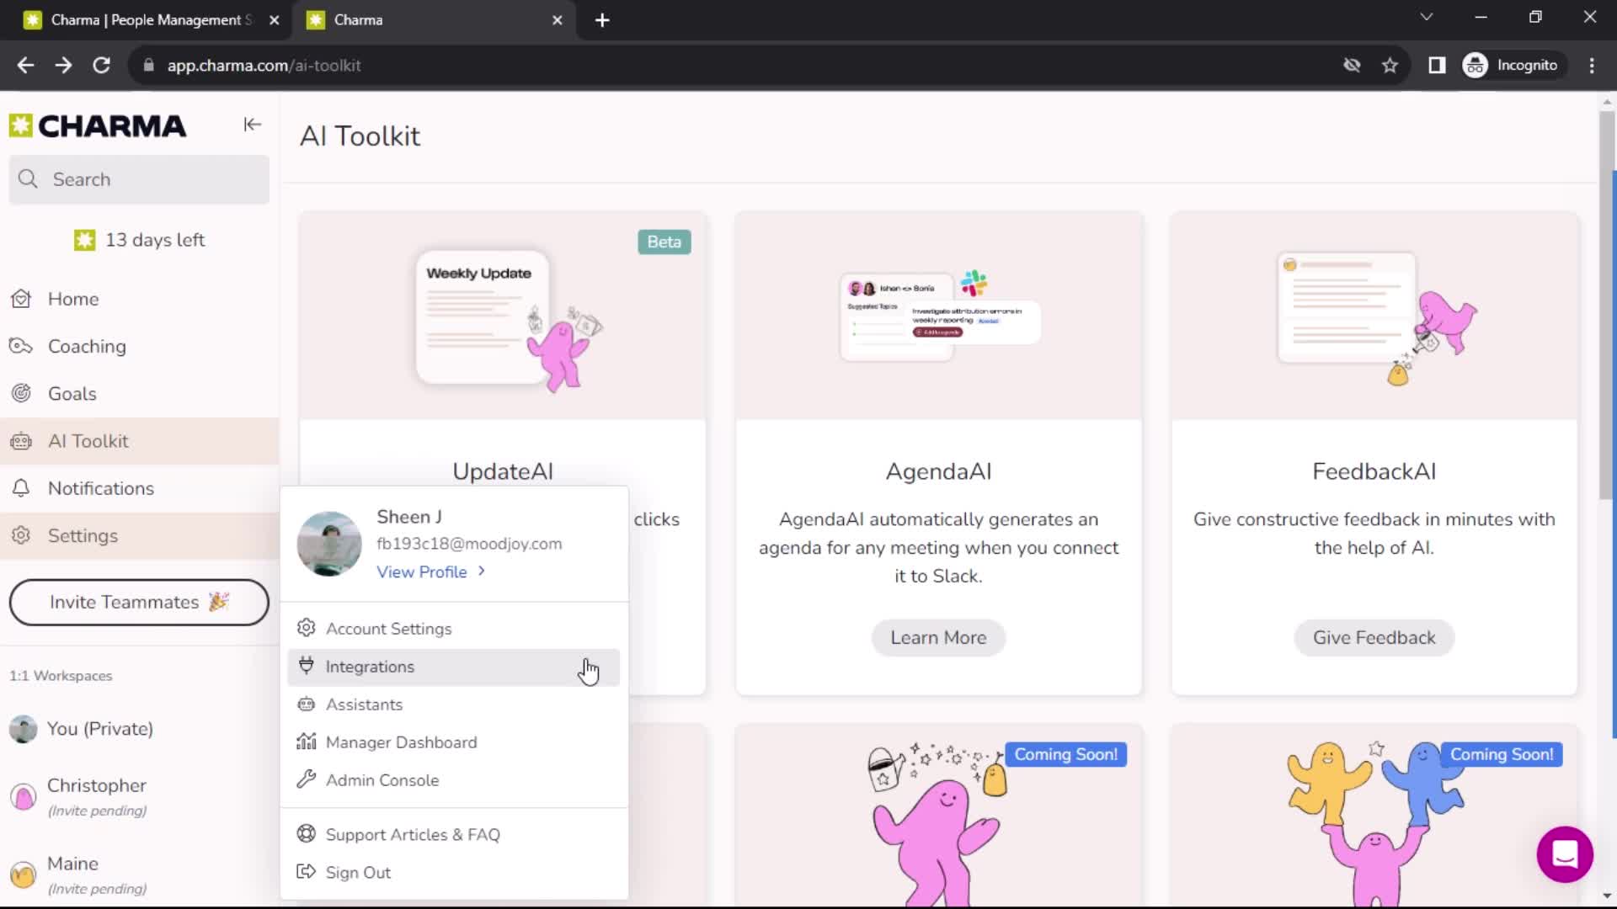Click the Invite Teammates button
1617x909 pixels.
139,602
